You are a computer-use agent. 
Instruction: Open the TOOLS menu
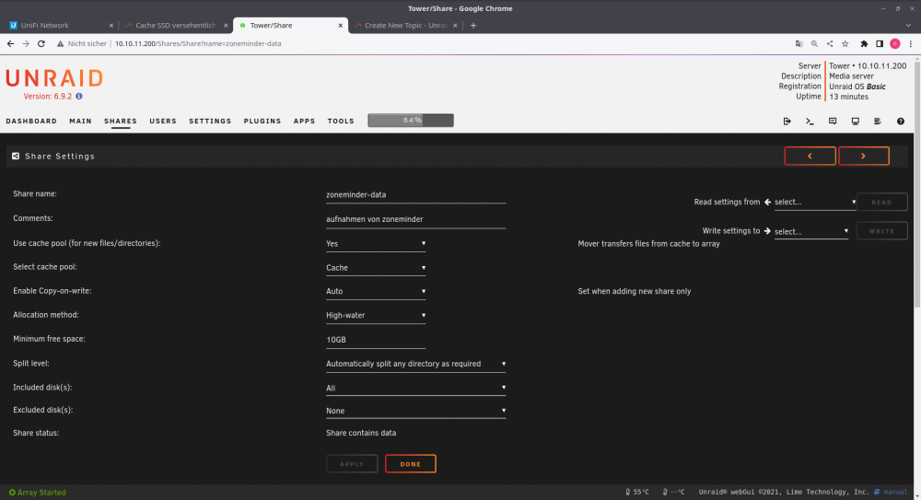pyautogui.click(x=341, y=121)
